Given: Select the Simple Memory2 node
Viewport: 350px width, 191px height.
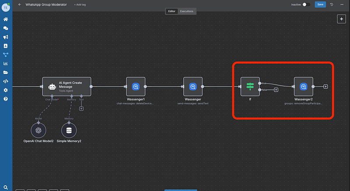Looking at the screenshot, I should (x=69, y=130).
